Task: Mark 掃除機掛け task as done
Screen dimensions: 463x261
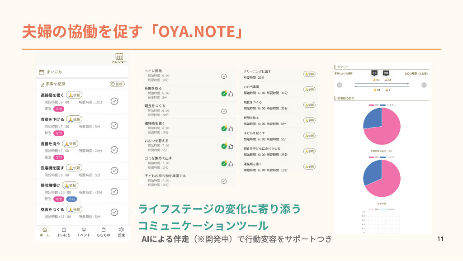Action: pyautogui.click(x=114, y=191)
